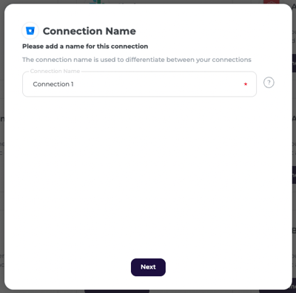296x293 pixels.
Task: Click the connection name description text
Action: (137, 60)
